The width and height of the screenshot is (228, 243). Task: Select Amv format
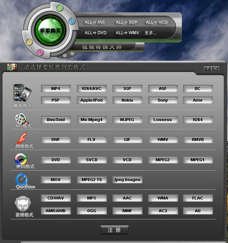198,100
